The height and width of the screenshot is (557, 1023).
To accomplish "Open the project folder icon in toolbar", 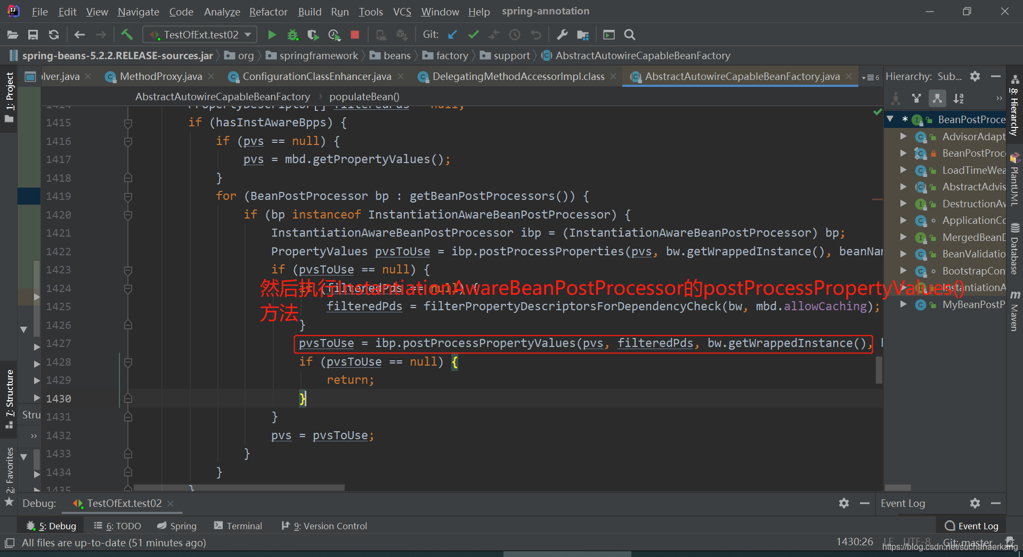I will click(13, 35).
